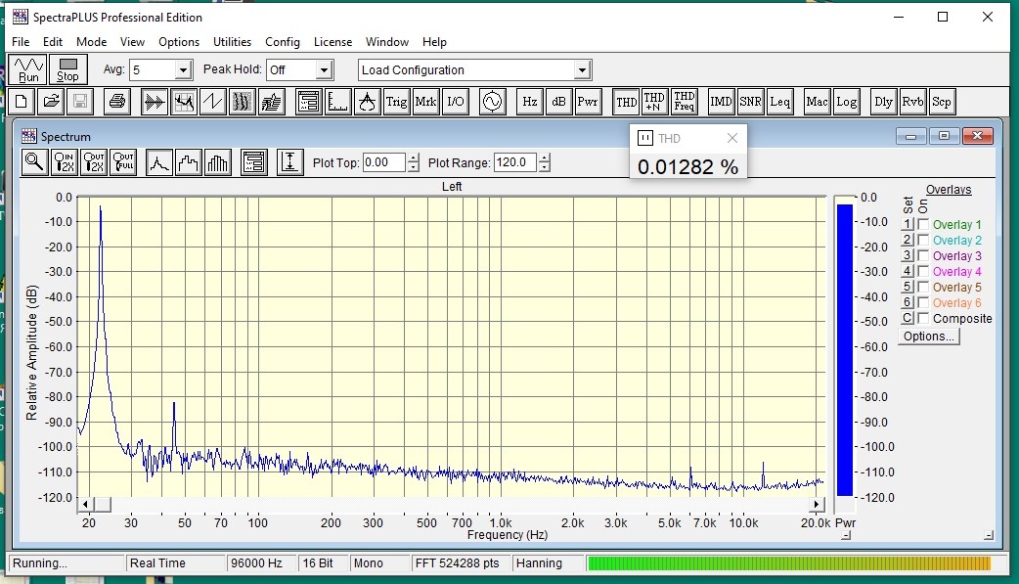
Task: Open processing settings dialog icon in main toolbar
Action: pyautogui.click(x=309, y=102)
